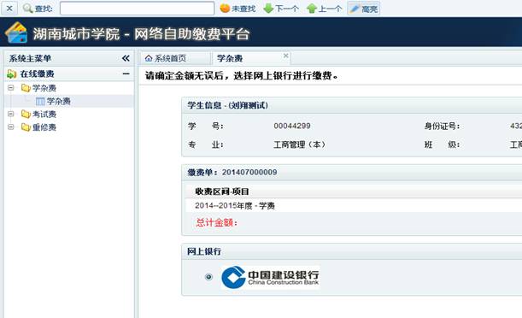Viewport: 522px width, 318px height.
Task: Collapse the 在线缴费 section with minus
Action: pyautogui.click(x=126, y=74)
